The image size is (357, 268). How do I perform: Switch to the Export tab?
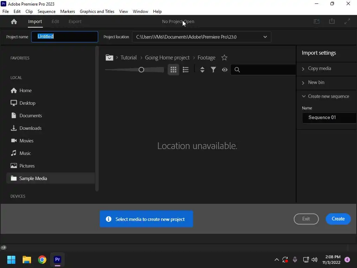point(75,21)
